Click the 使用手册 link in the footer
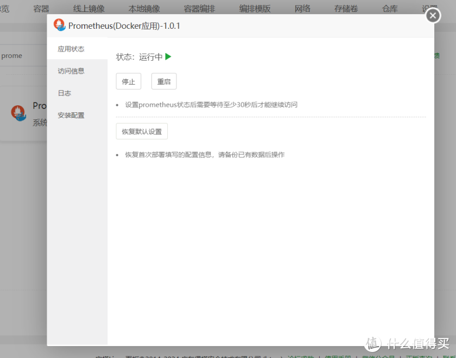Screen dimensions: 456x358 click(337, 357)
